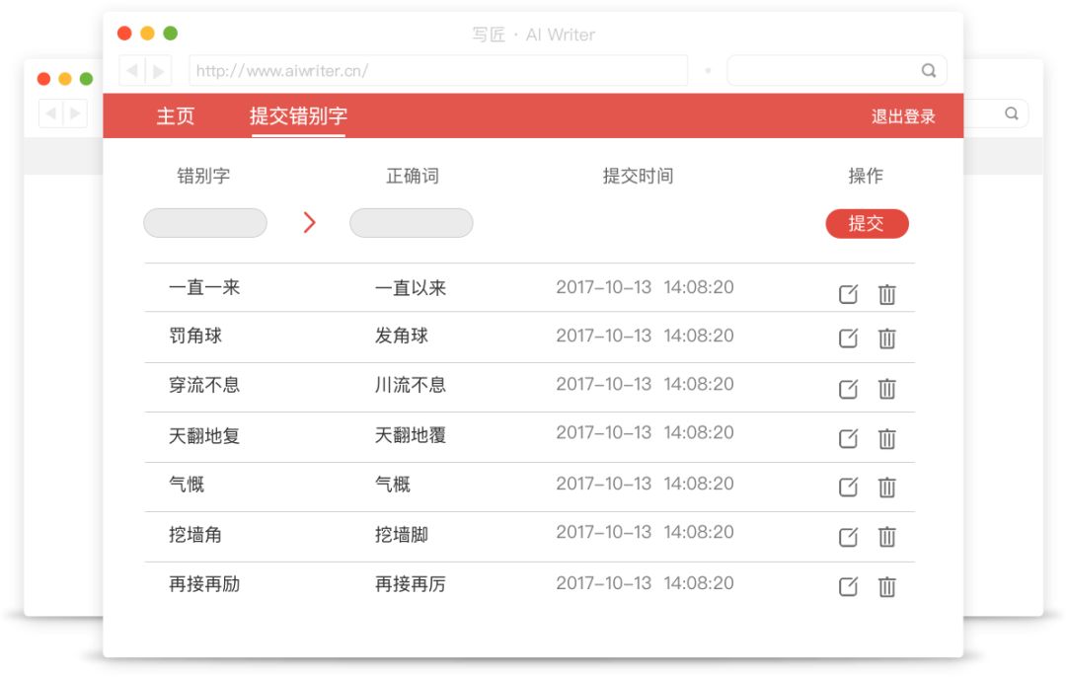Go back in AI Writer browser
The height and width of the screenshot is (678, 1066).
coord(132,70)
